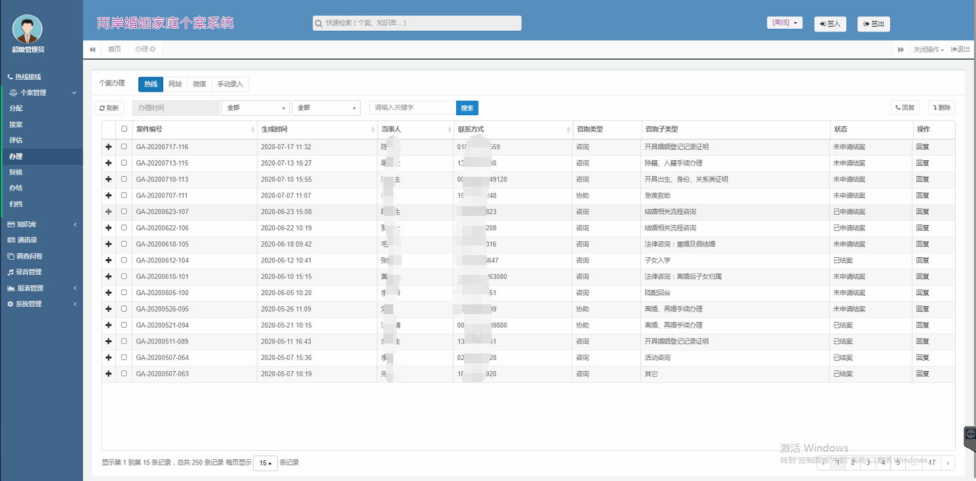This screenshot has height=481, width=976.
Task: Click the double-left arrow tab scroll icon
Action: [x=92, y=50]
